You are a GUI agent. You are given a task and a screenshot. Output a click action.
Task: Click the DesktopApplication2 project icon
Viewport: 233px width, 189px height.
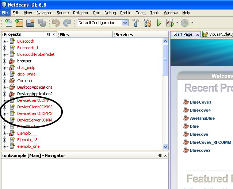(x=12, y=94)
